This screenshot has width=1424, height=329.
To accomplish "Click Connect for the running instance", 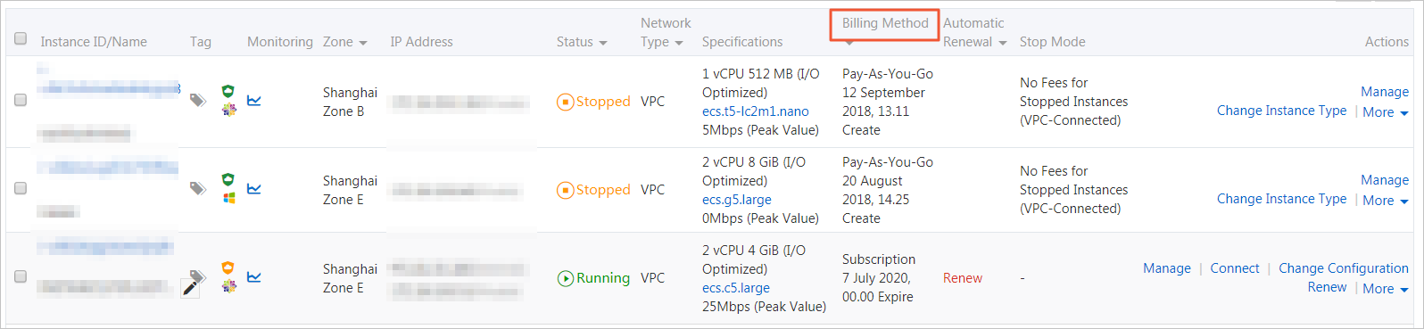I will (1235, 268).
